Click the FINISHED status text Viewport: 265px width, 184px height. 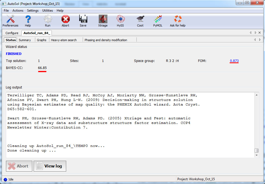(x=14, y=54)
